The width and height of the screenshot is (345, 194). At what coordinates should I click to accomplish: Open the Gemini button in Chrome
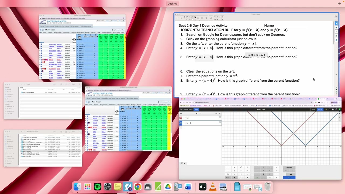338,99
